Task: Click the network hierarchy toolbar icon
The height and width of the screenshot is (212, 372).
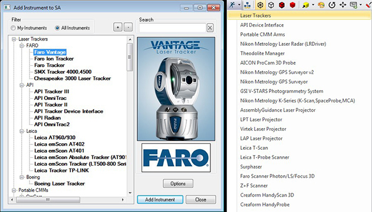Action: tap(247, 5)
